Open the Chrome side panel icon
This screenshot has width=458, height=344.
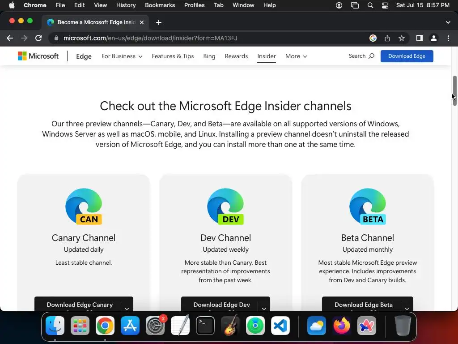click(420, 38)
